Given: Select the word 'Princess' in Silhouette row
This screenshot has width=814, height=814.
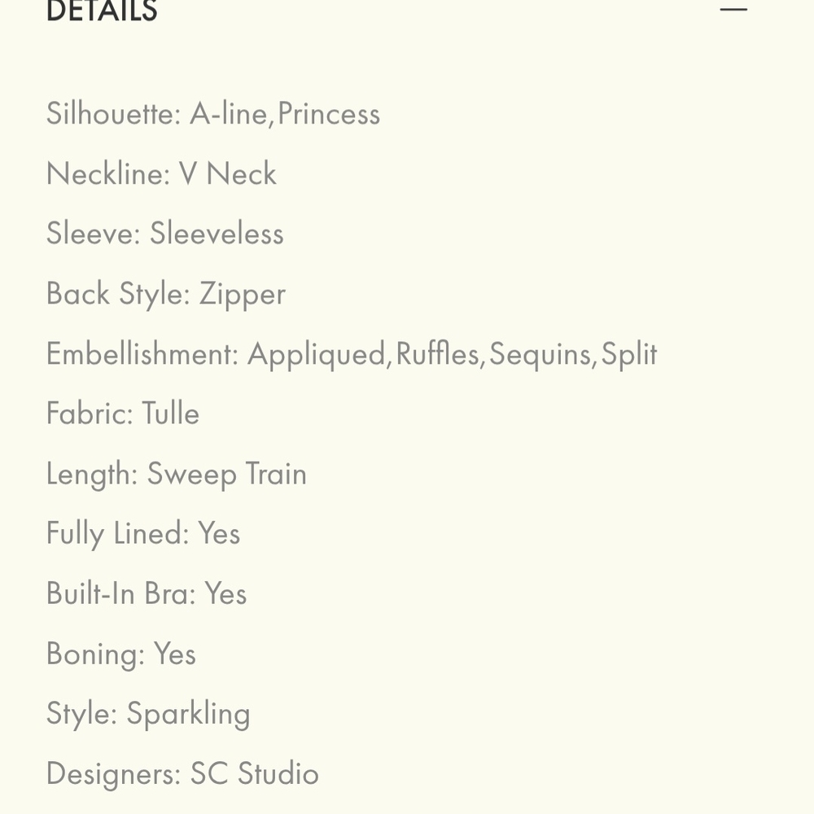Looking at the screenshot, I should click(x=329, y=114).
